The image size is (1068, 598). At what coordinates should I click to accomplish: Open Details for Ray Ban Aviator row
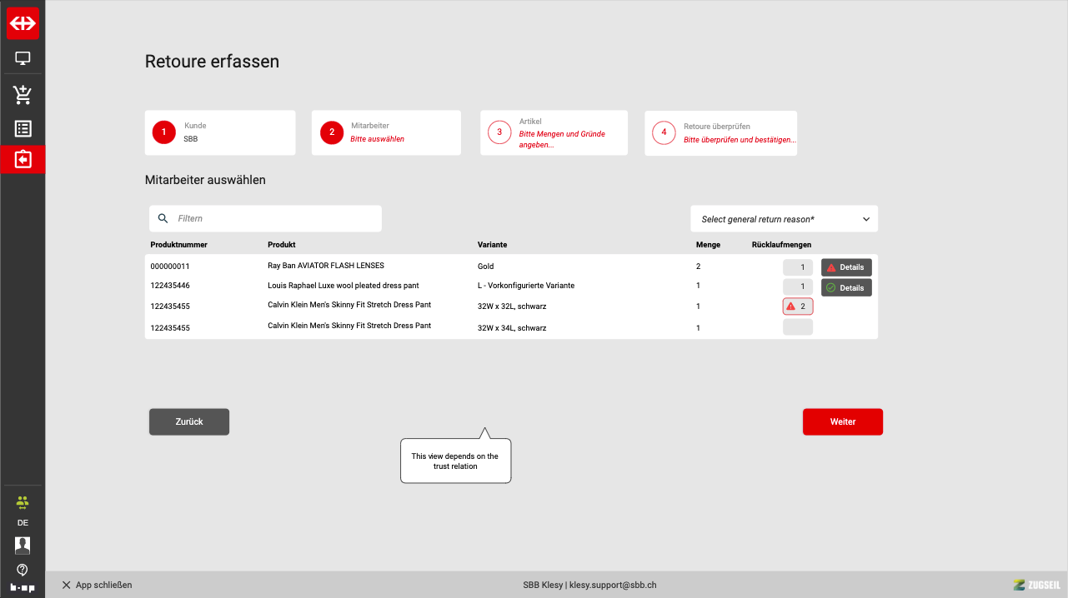coord(846,267)
